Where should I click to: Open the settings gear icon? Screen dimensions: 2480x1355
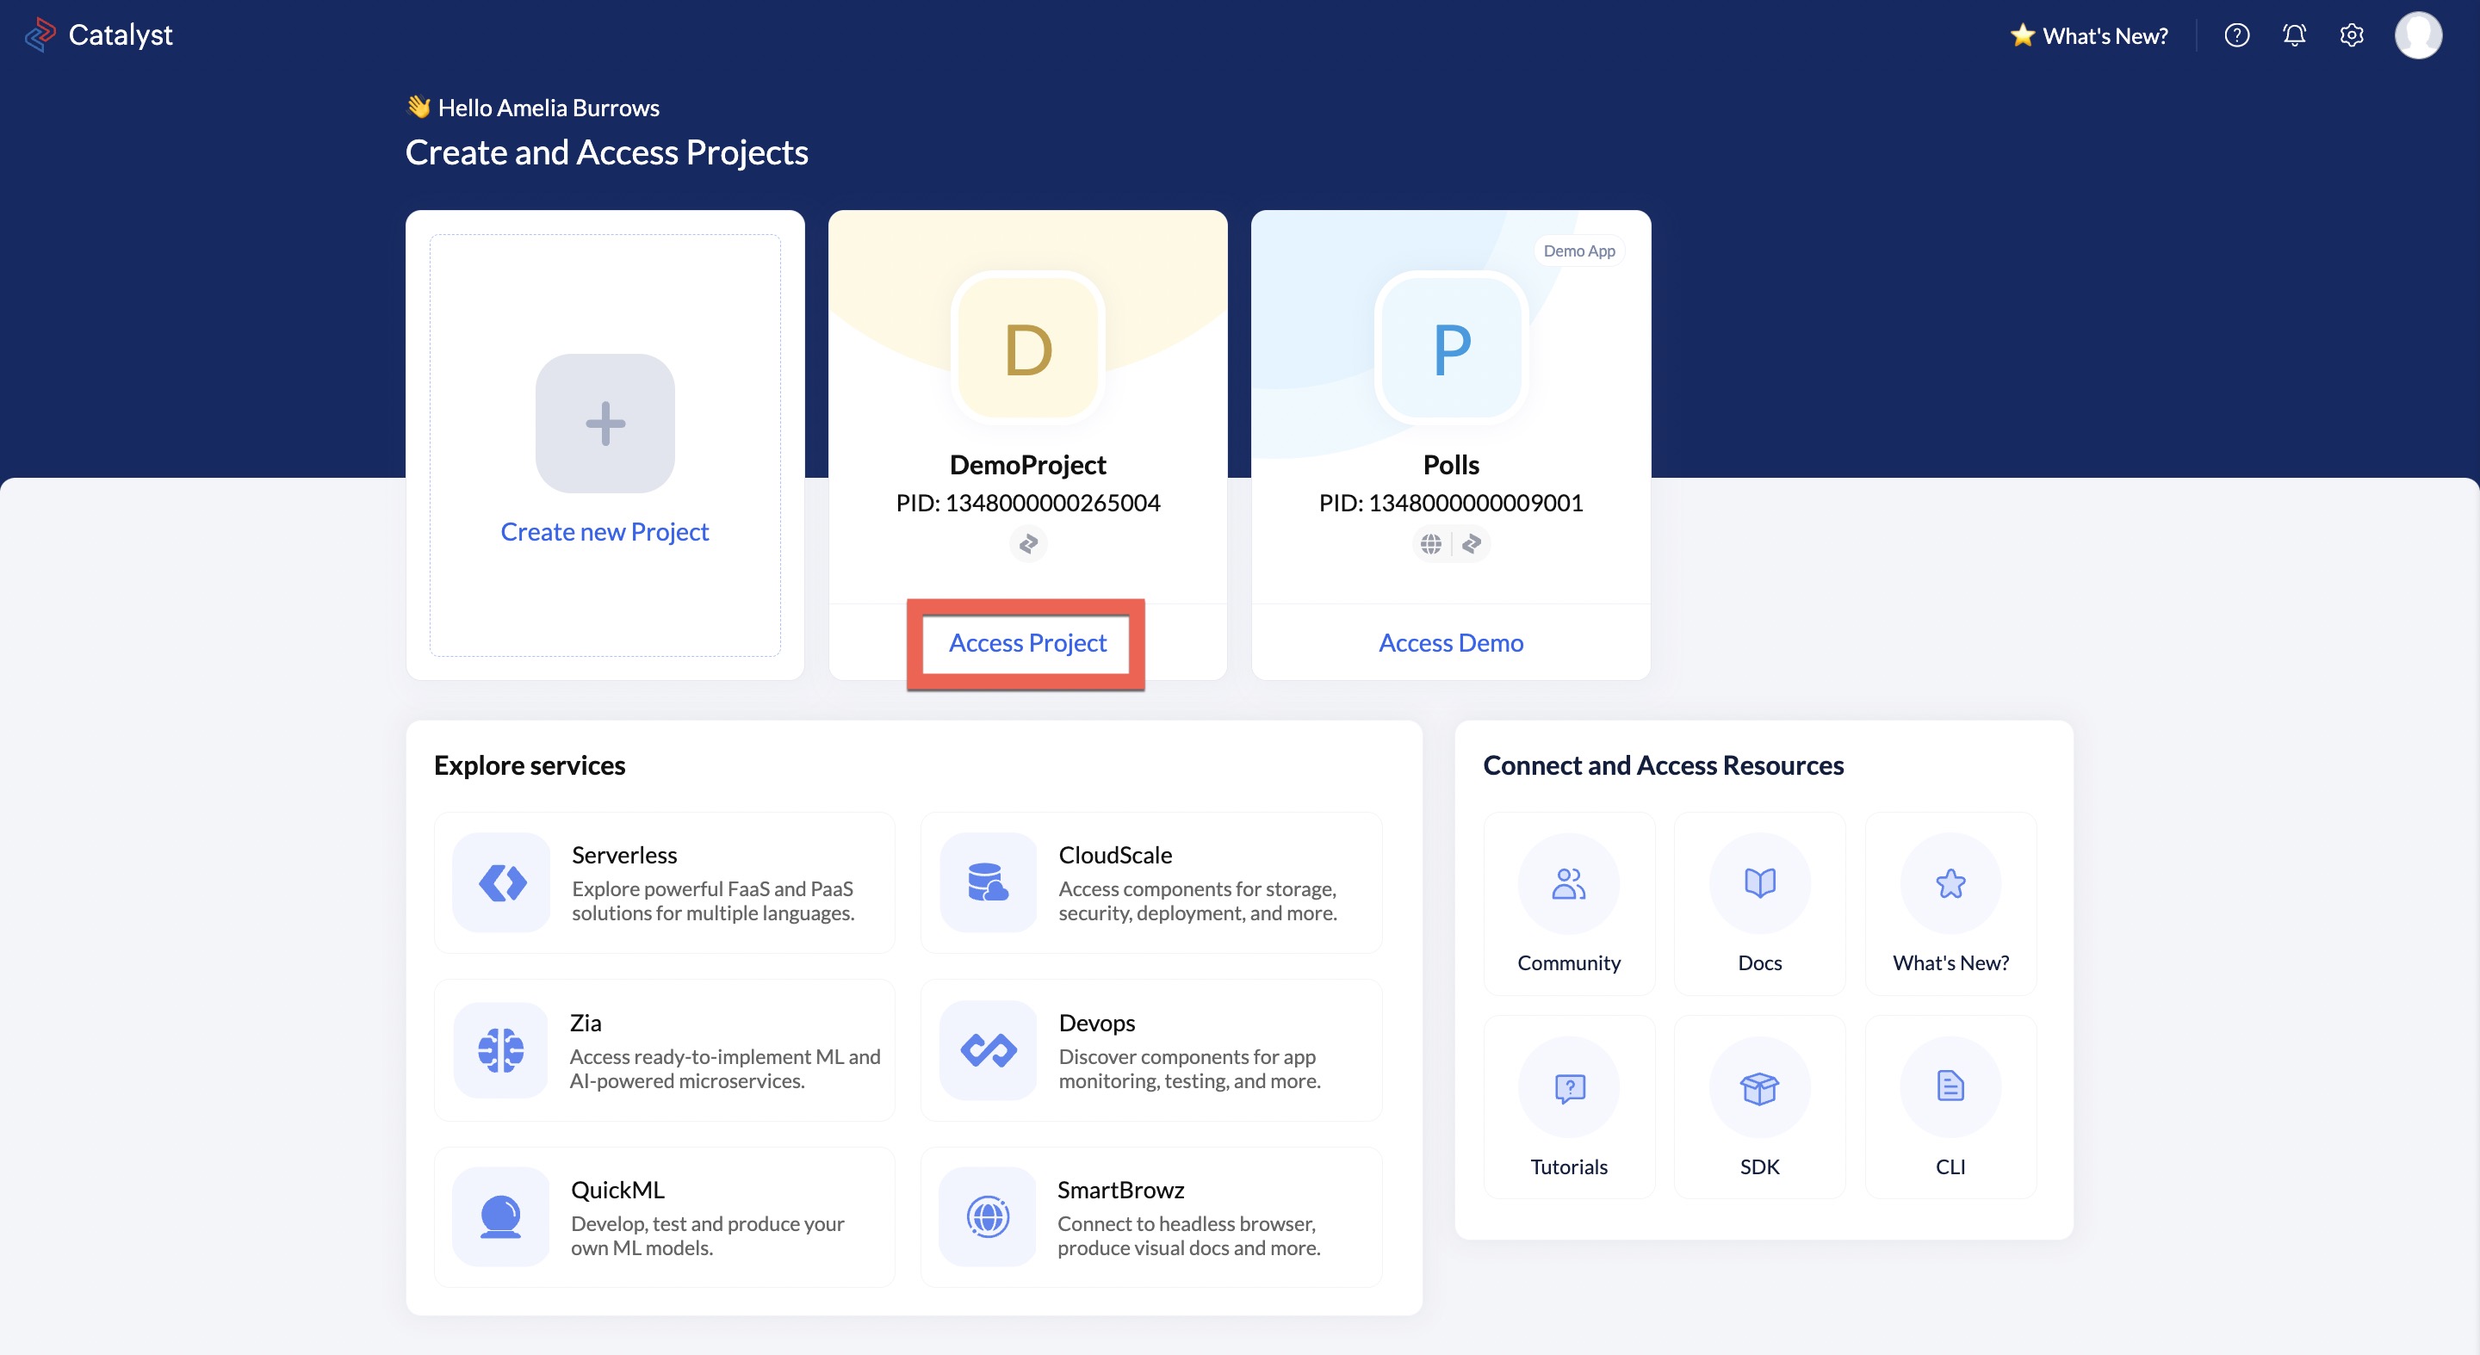[2351, 35]
